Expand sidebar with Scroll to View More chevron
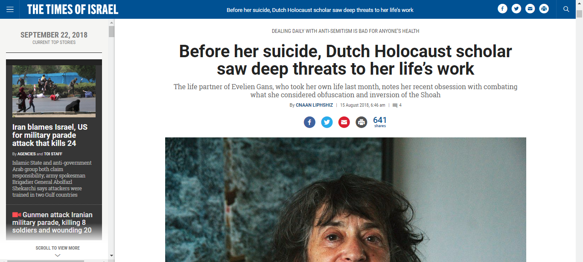 click(58, 255)
